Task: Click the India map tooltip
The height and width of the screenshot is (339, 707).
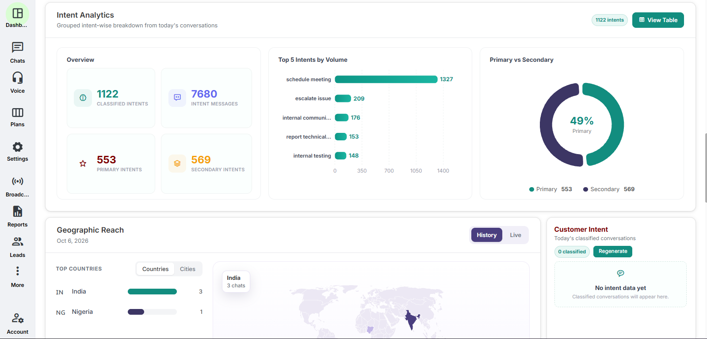Action: pyautogui.click(x=236, y=282)
